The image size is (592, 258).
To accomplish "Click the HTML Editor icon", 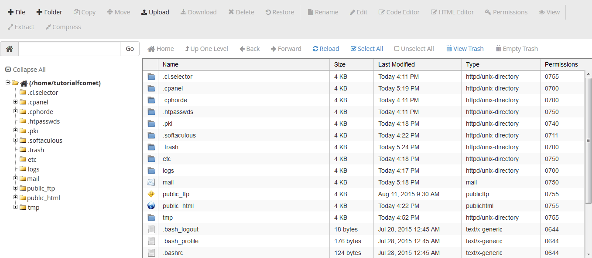I will click(x=452, y=12).
